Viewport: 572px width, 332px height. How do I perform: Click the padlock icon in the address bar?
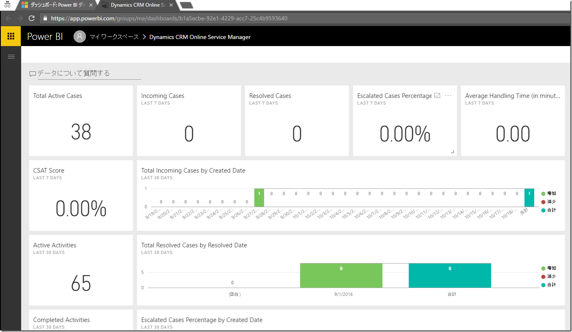pyautogui.click(x=45, y=18)
